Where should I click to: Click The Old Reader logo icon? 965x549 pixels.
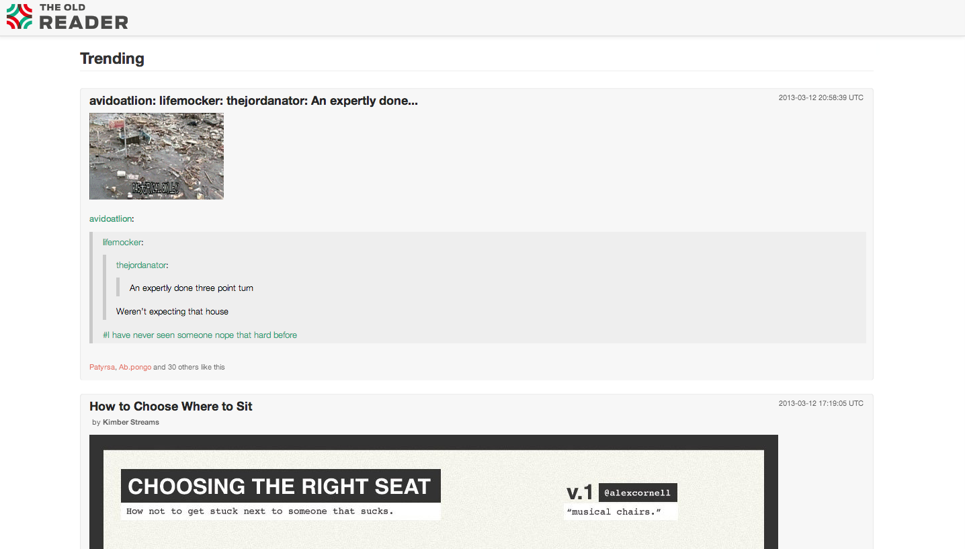tap(19, 16)
